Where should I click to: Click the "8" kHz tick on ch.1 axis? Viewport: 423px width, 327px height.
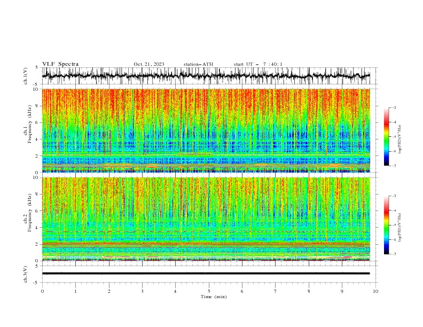(37, 106)
